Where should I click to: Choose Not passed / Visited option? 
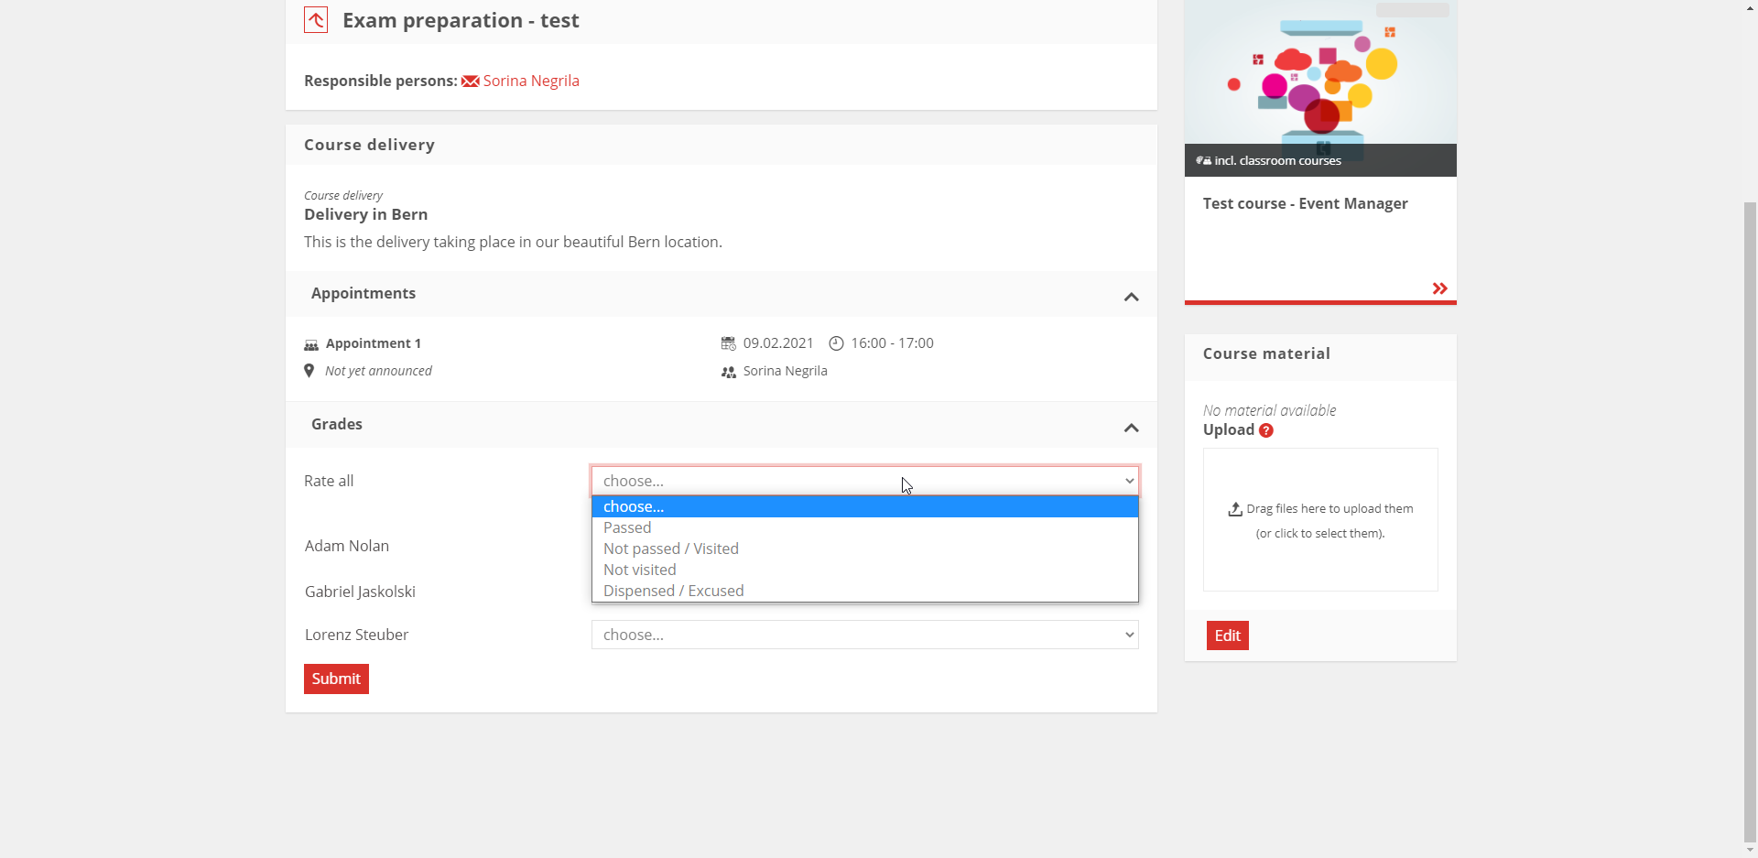(x=670, y=548)
